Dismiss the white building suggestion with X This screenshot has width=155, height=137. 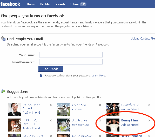pos(100,105)
